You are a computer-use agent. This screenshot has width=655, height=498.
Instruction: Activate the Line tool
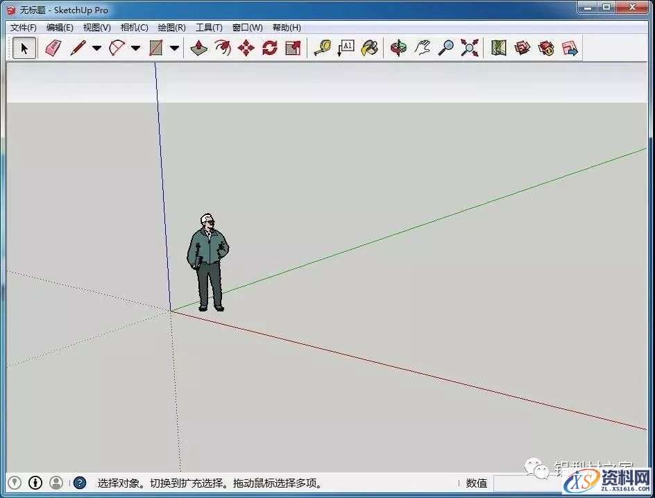[78, 48]
